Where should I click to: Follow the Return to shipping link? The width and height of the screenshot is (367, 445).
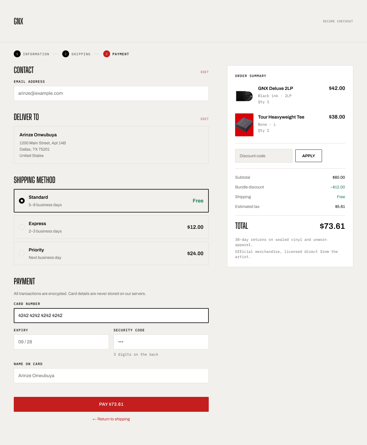point(111,419)
